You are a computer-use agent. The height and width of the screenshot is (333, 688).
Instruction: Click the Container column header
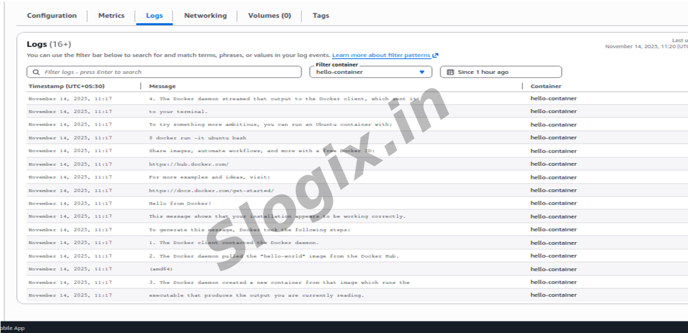tap(546, 86)
